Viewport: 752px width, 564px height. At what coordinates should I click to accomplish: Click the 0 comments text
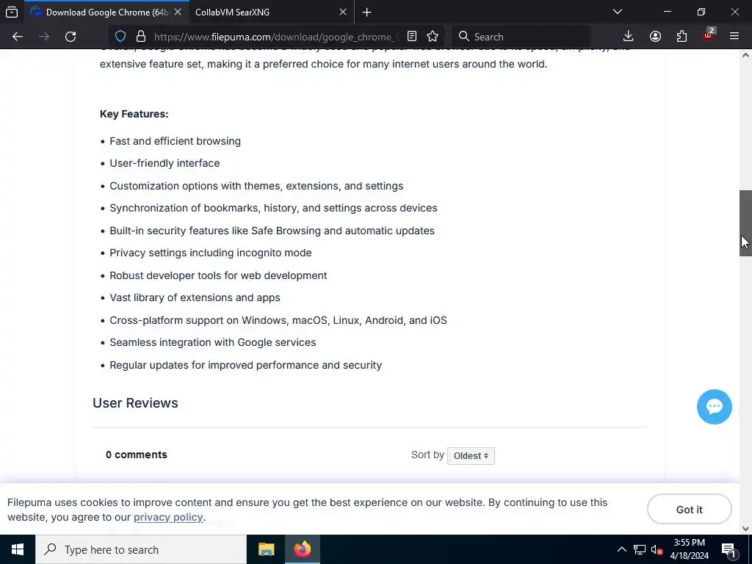pyautogui.click(x=136, y=455)
